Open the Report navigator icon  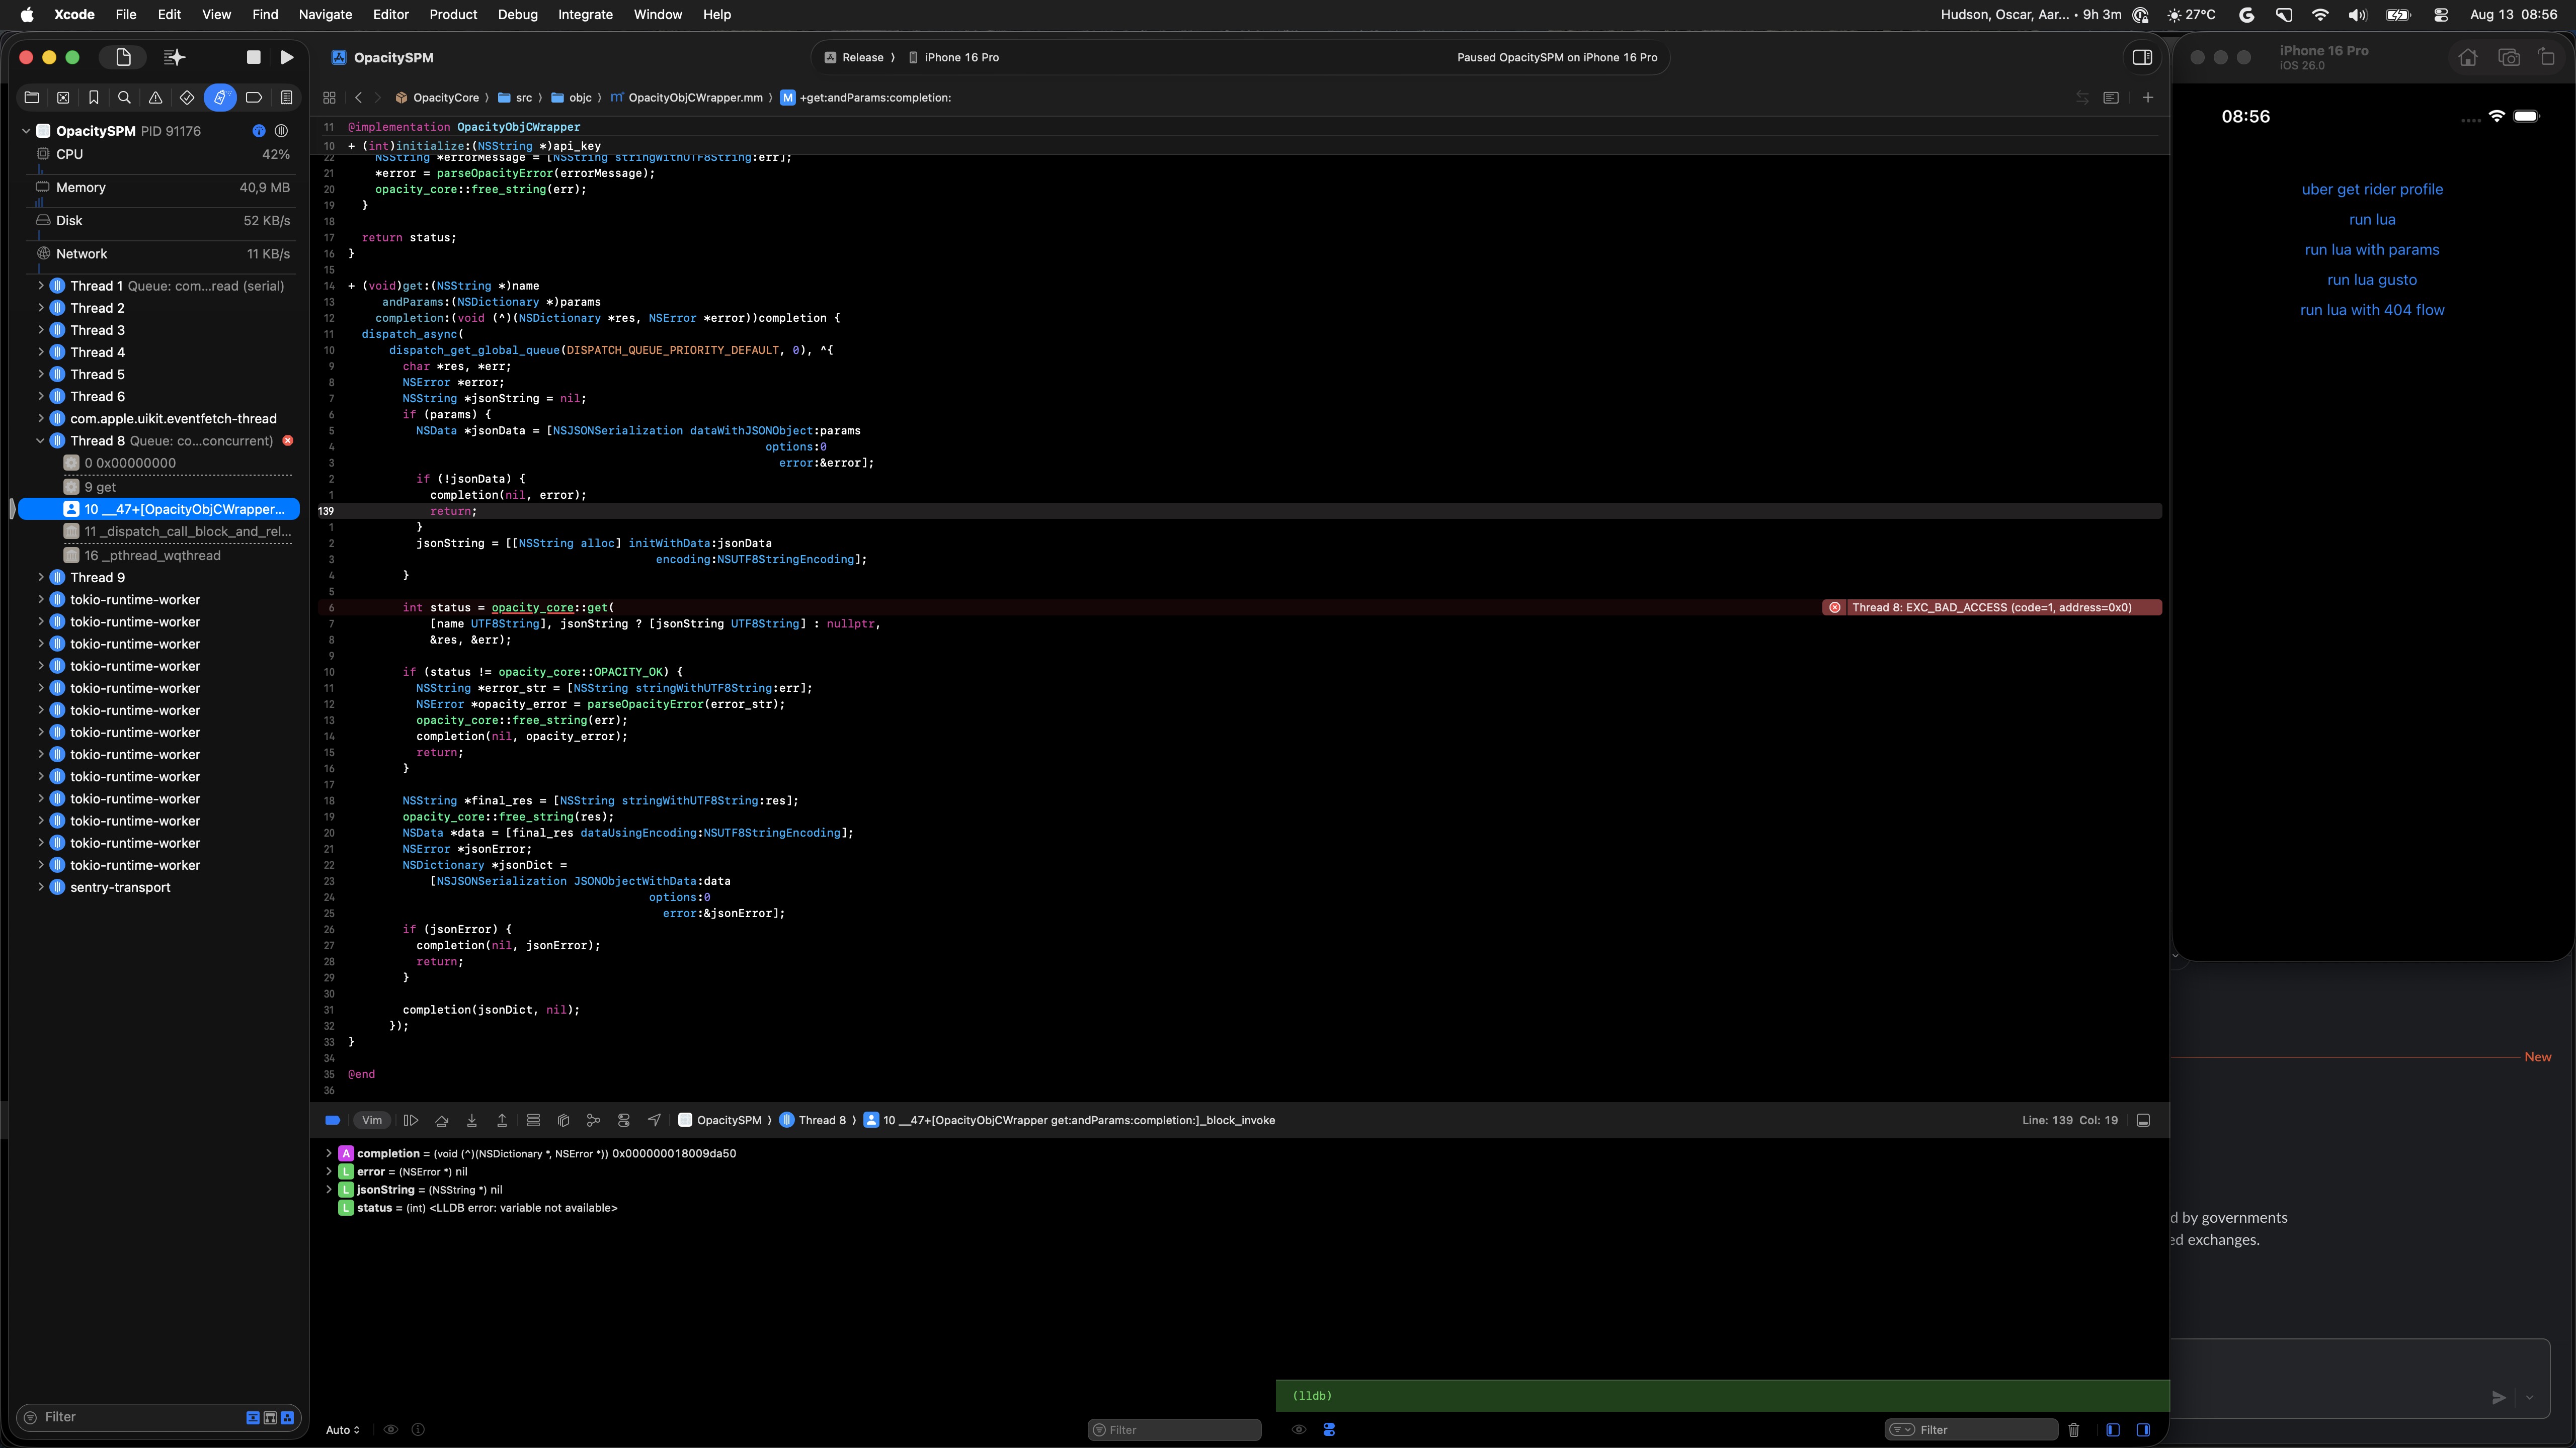pyautogui.click(x=286, y=97)
